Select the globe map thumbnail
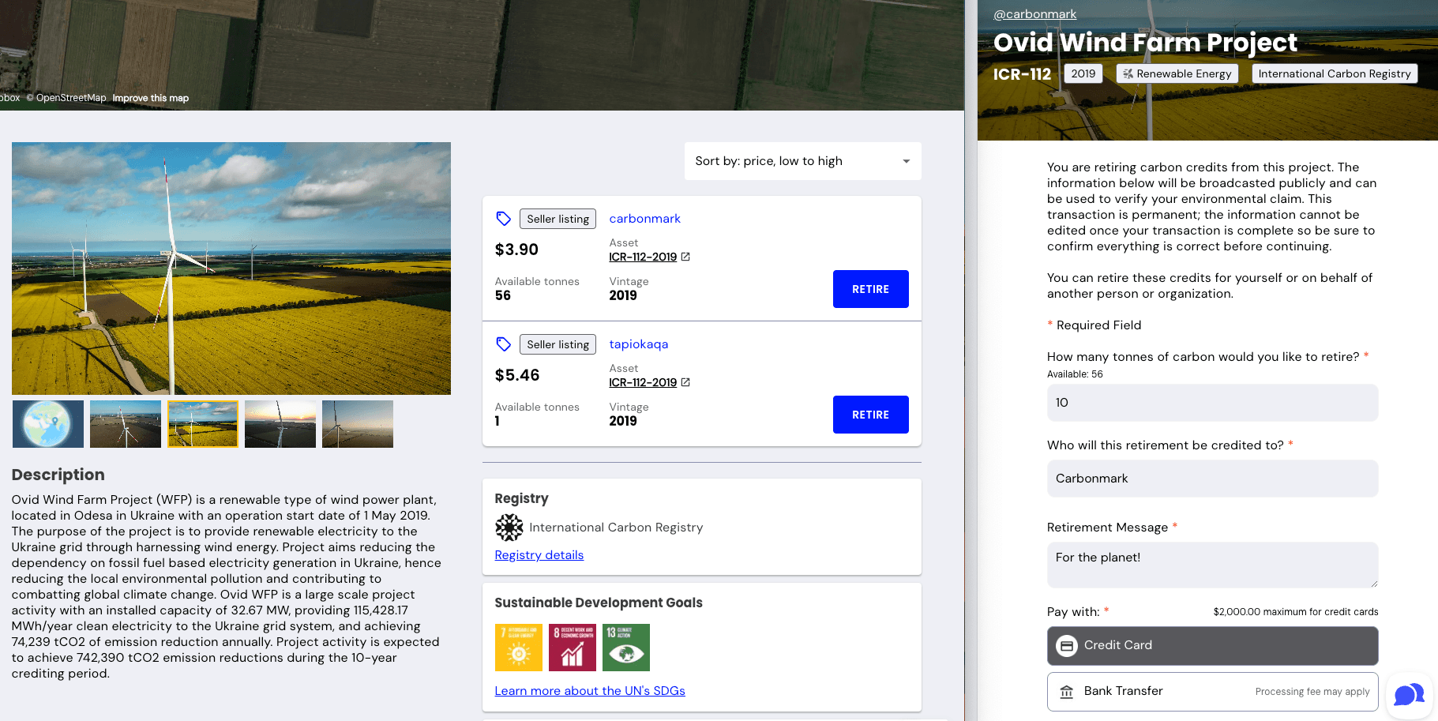 (x=48, y=424)
